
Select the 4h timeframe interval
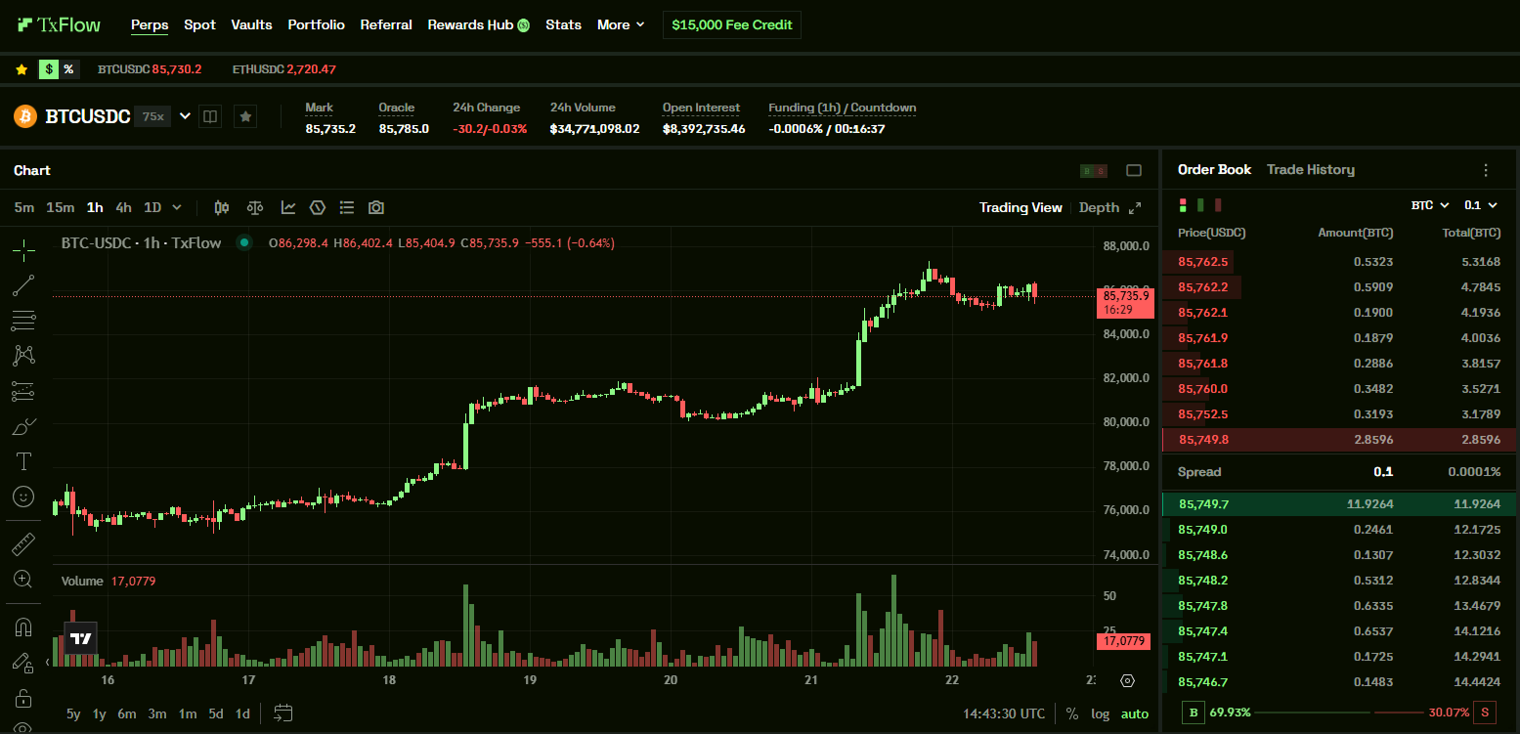pos(123,207)
